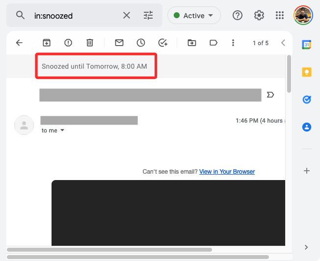Add email to Tasks
Image resolution: width=320 pixels, height=261 pixels.
tap(163, 43)
